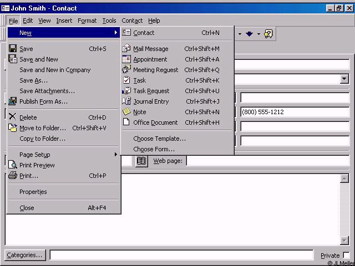Click the Move to Folder icon

[13, 127]
